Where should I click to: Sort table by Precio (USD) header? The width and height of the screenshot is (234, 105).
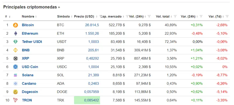(x=86, y=17)
